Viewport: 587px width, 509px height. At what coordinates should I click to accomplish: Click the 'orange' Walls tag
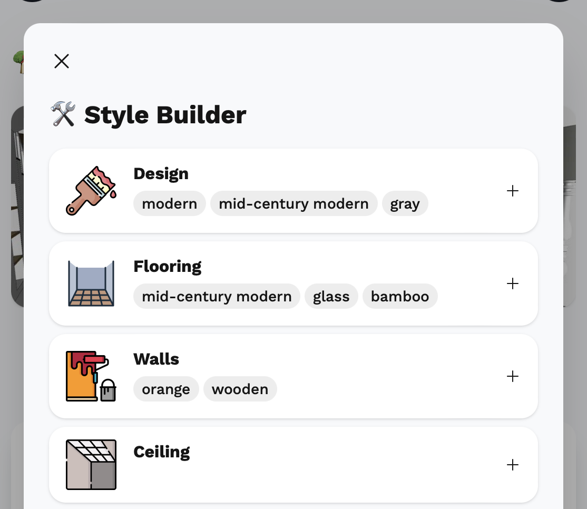[x=166, y=389]
